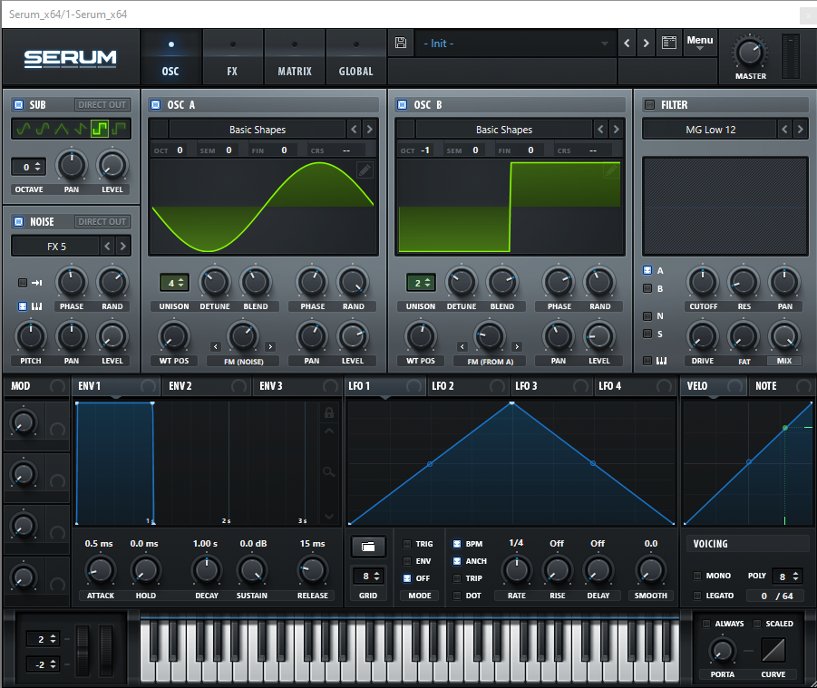Click the MASTER volume knob
Image resolution: width=817 pixels, height=688 pixels.
pyautogui.click(x=750, y=52)
